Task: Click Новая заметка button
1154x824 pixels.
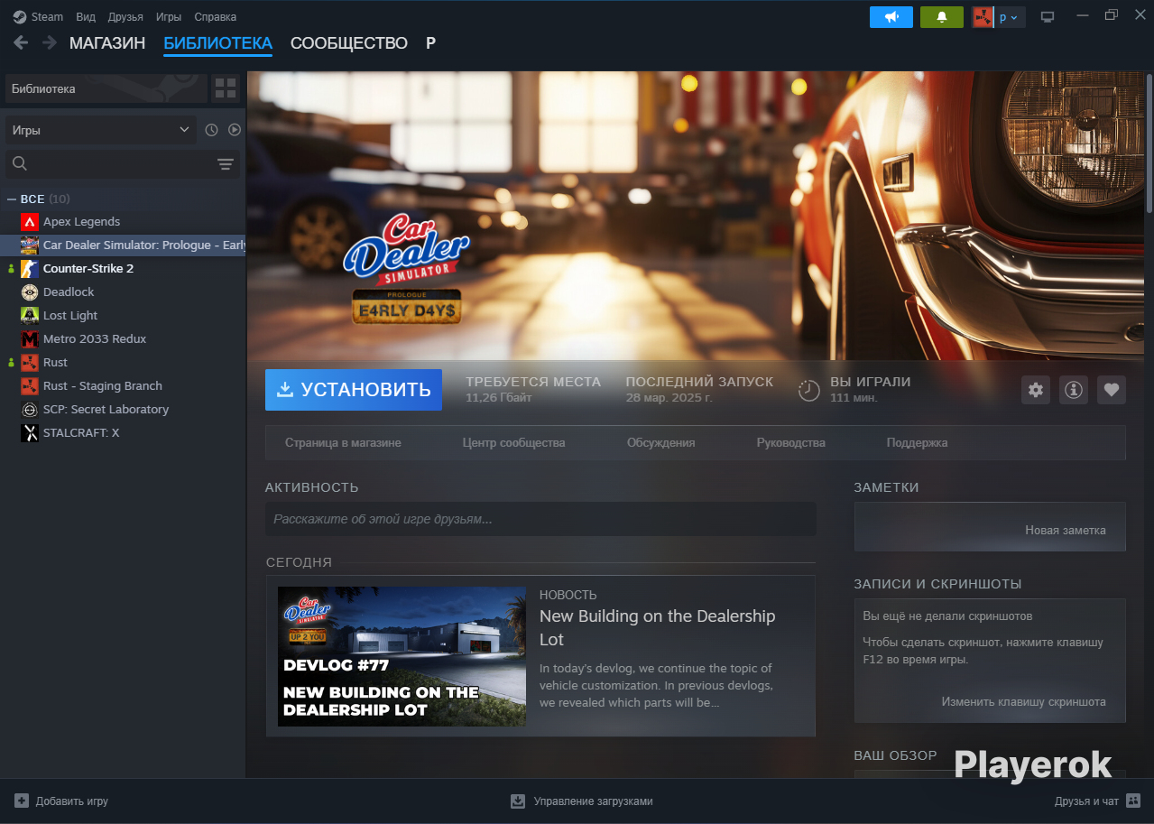Action: click(x=1065, y=530)
